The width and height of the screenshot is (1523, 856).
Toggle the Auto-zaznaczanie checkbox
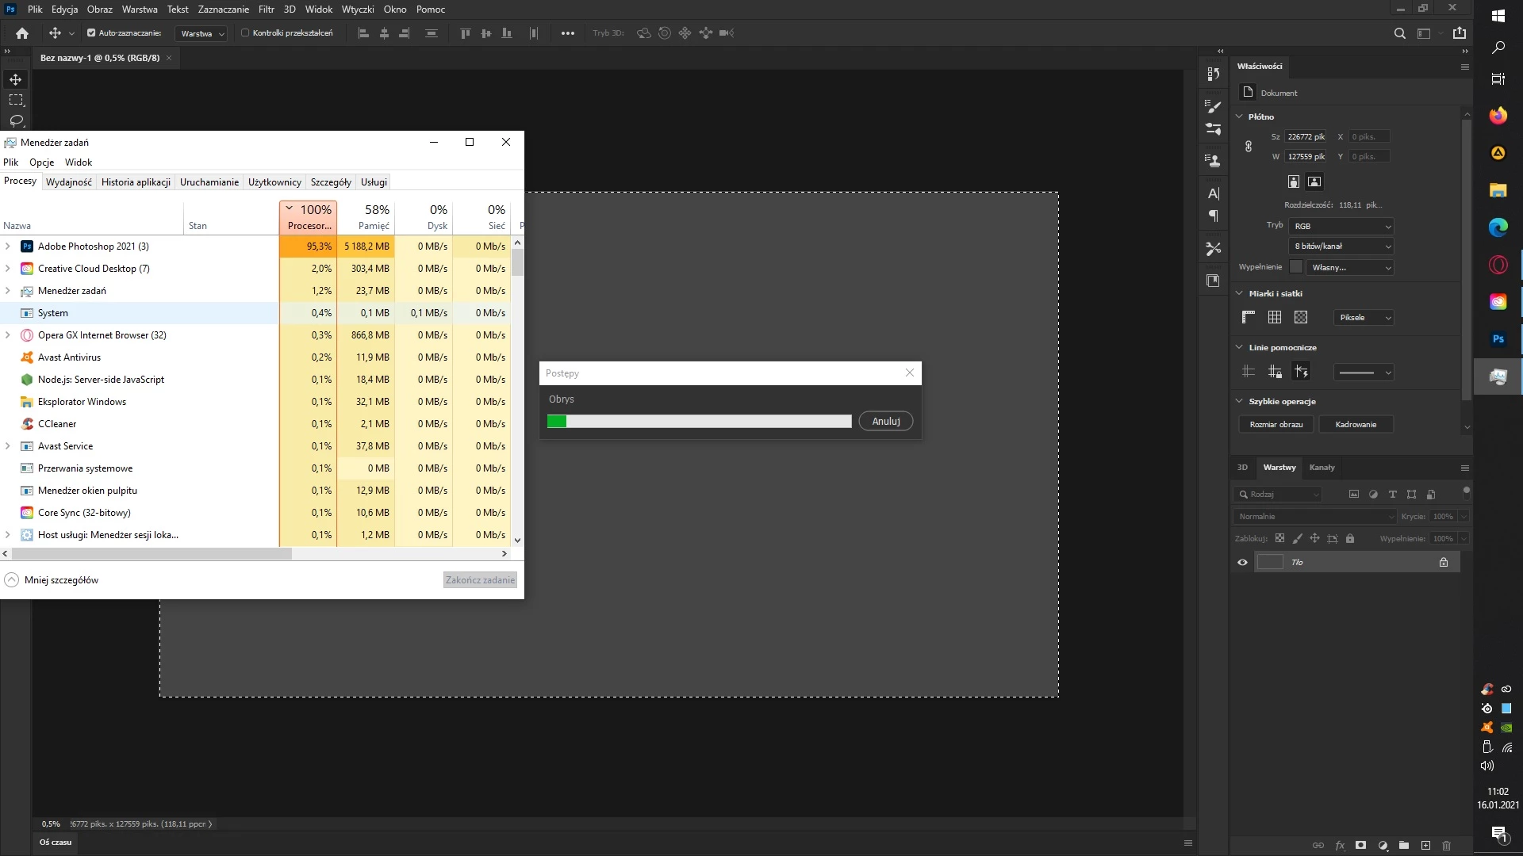pos(91,33)
